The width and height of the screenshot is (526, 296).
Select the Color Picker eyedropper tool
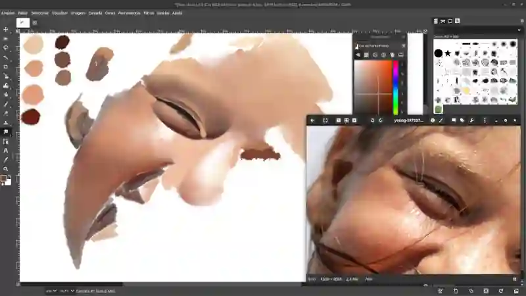click(6, 160)
